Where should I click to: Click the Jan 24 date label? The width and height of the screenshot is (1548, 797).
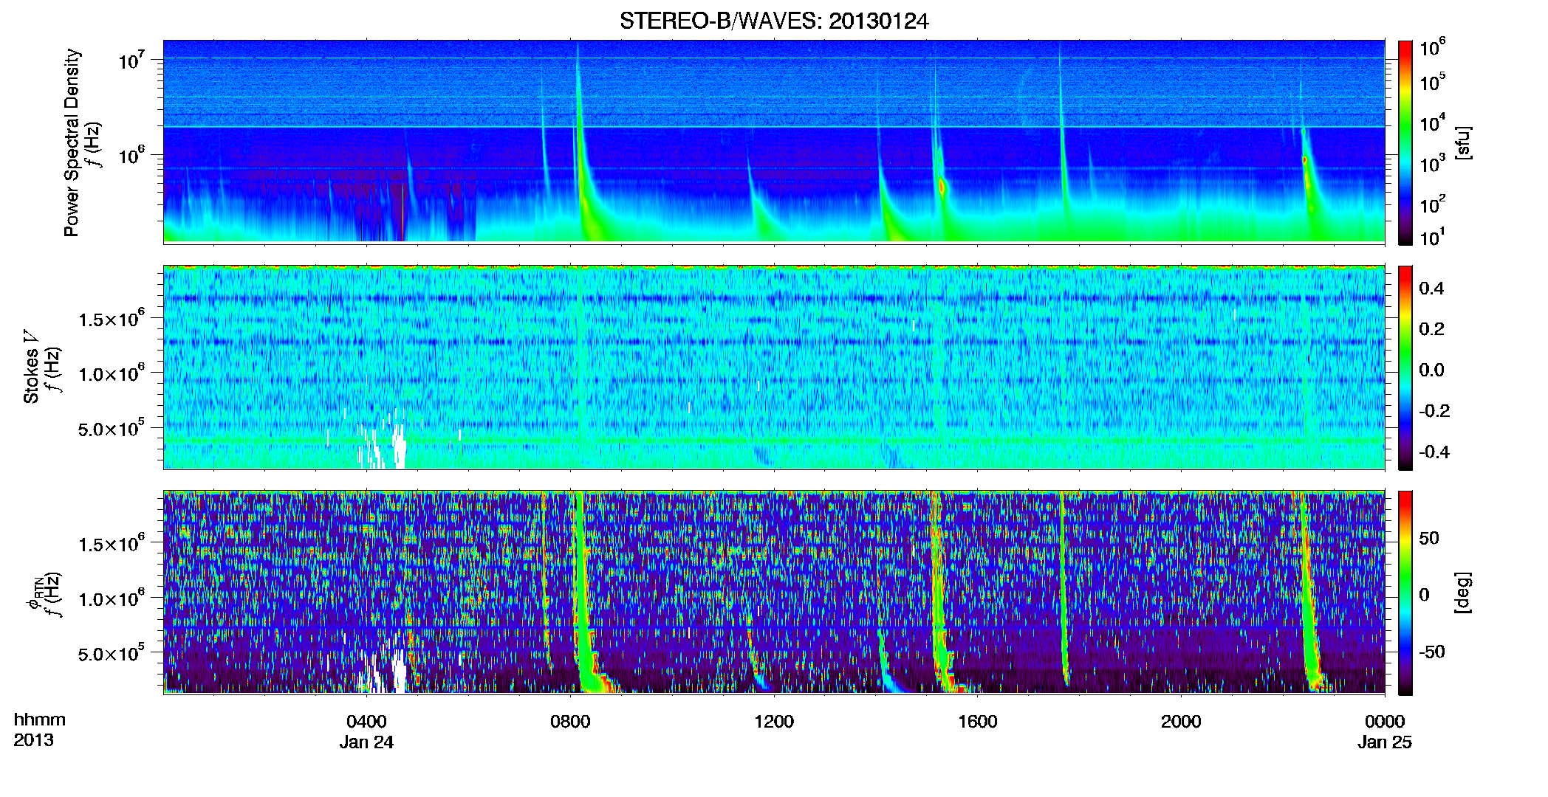click(366, 742)
